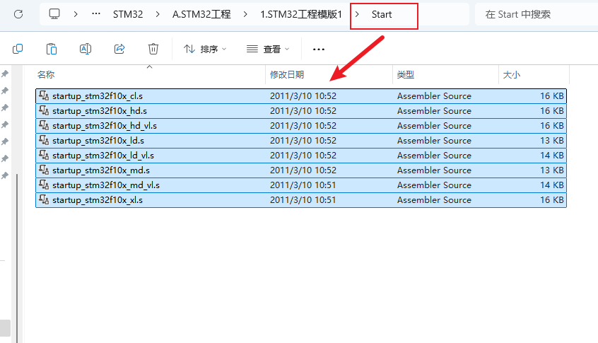Image resolution: width=598 pixels, height=343 pixels.
Task: Click file icon of startup_stm32f10x_cl.s
Action: tap(44, 95)
